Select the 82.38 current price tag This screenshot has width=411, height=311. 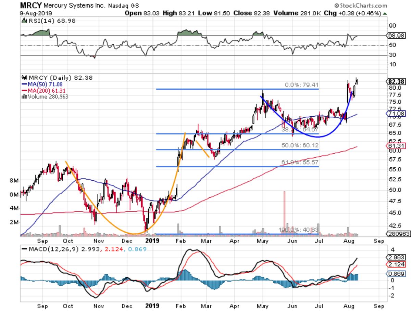(x=397, y=81)
